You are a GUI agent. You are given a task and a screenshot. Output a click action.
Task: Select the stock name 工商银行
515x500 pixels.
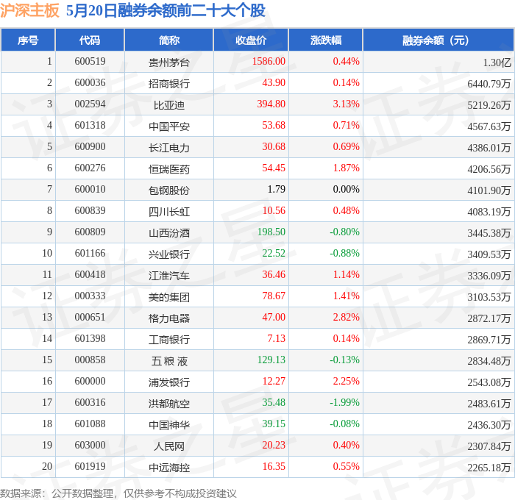168,340
